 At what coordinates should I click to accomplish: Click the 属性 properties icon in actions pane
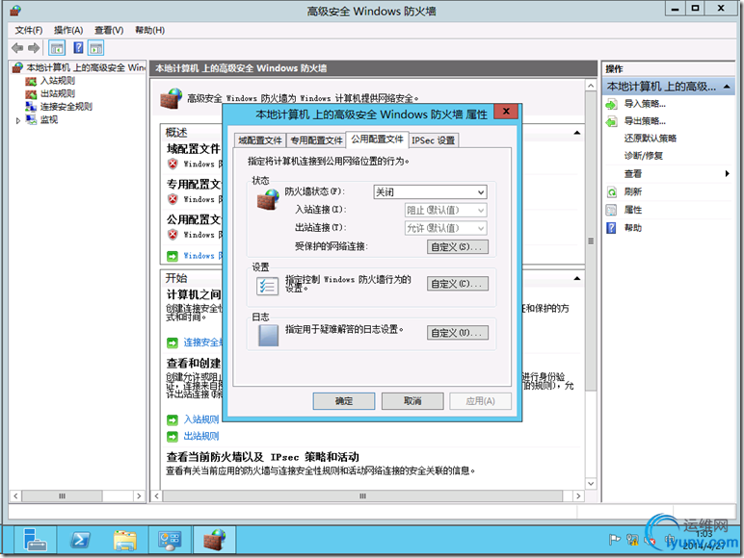[x=612, y=210]
